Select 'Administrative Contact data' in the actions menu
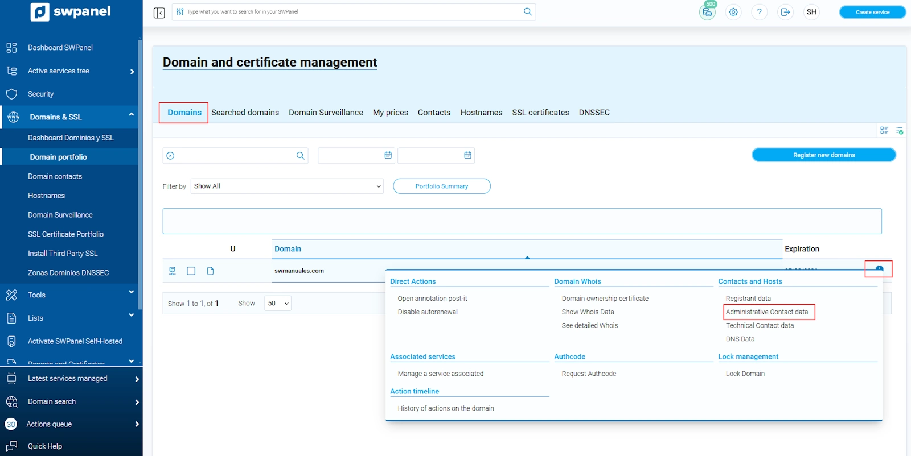911x456 pixels. [x=766, y=312]
